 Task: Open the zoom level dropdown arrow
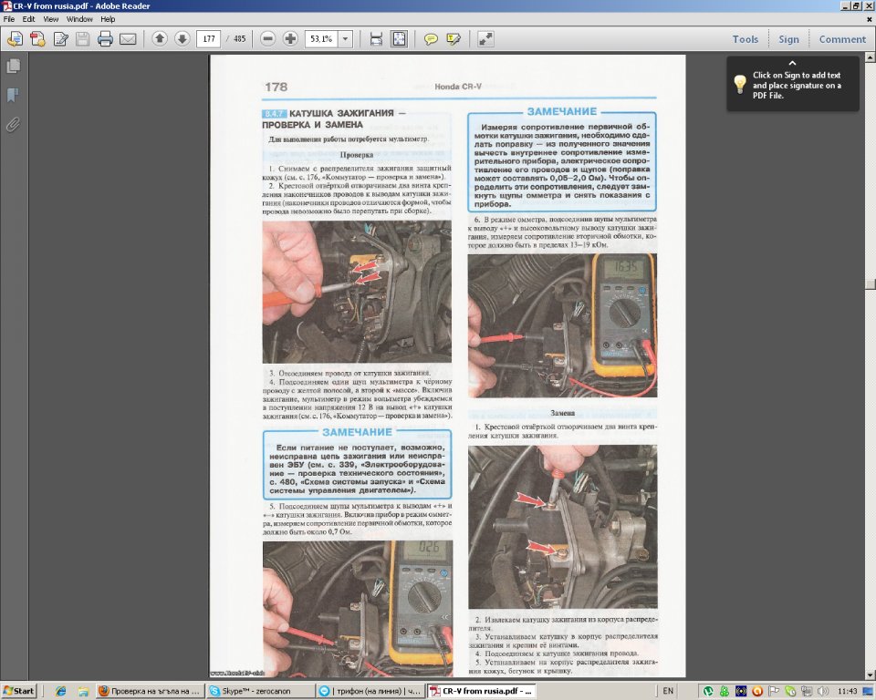click(345, 39)
